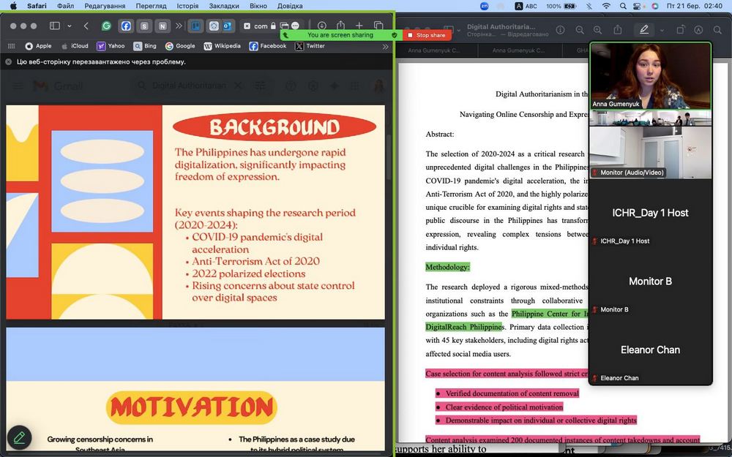Open the Preview inspector info icon
Image resolution: width=732 pixels, height=457 pixels.
tap(560, 30)
